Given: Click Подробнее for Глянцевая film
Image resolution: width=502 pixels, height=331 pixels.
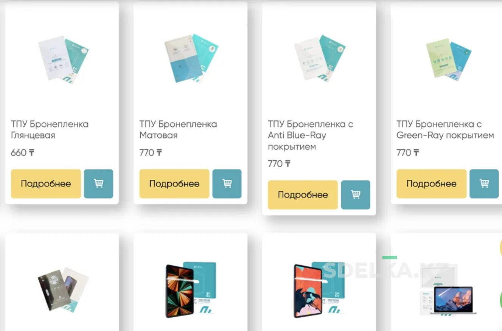Looking at the screenshot, I should point(46,183).
